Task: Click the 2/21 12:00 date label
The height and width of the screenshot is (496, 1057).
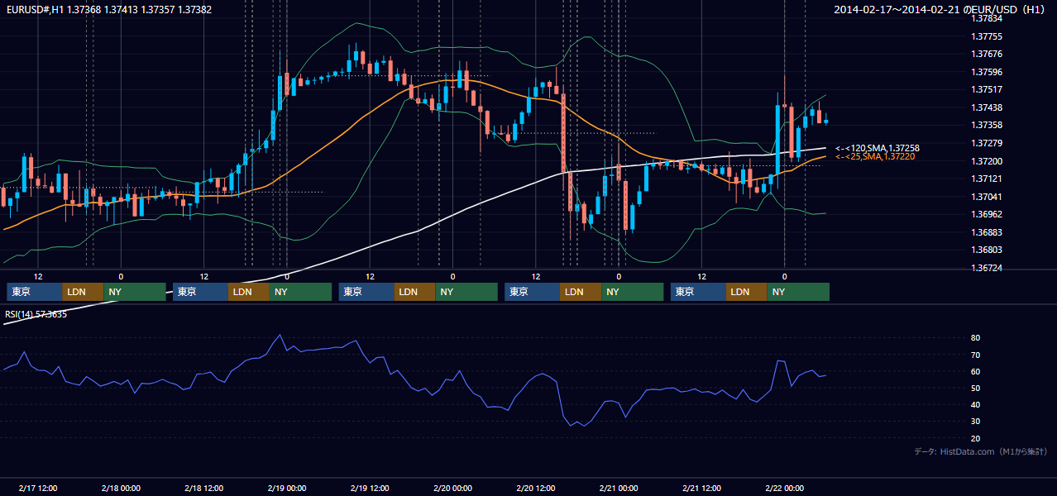Action: click(x=701, y=489)
